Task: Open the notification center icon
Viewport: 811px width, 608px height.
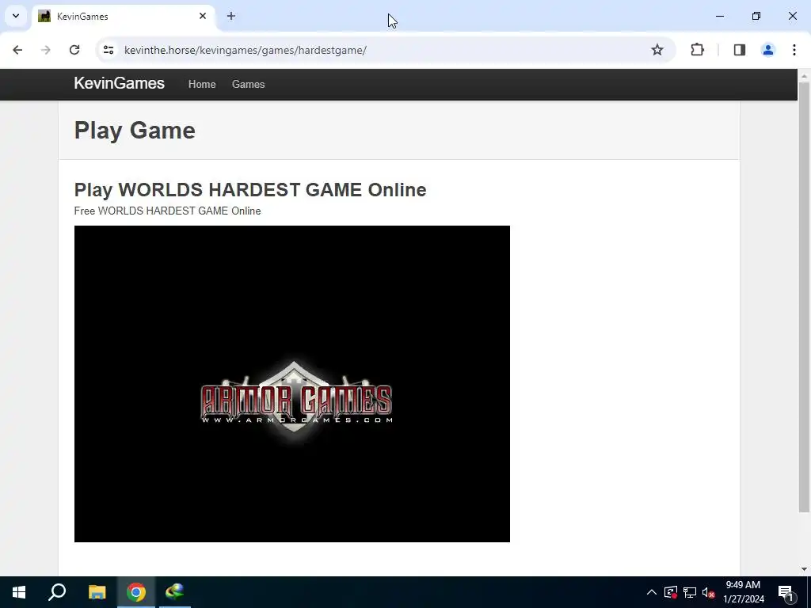Action: 786,592
